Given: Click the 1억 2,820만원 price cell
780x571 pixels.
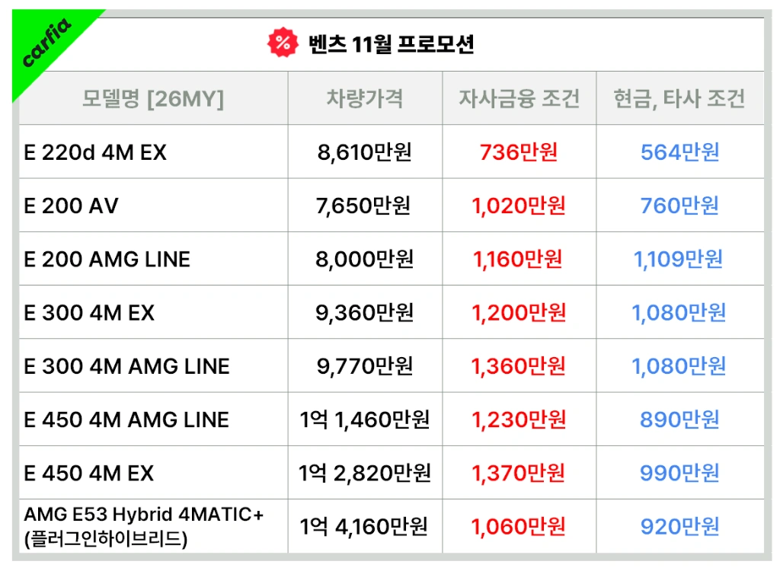Looking at the screenshot, I should (365, 473).
